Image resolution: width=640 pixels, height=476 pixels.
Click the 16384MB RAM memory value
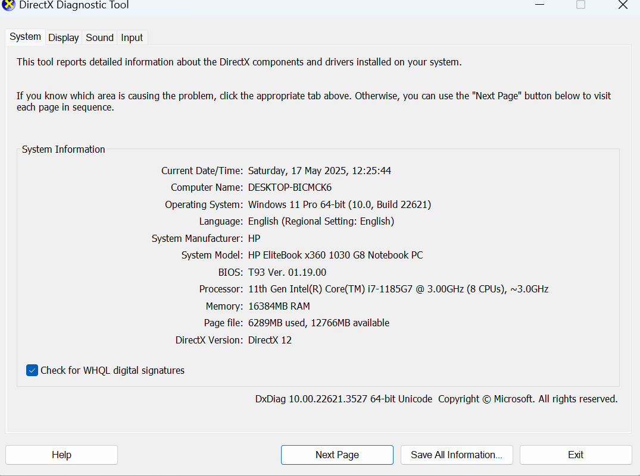279,306
